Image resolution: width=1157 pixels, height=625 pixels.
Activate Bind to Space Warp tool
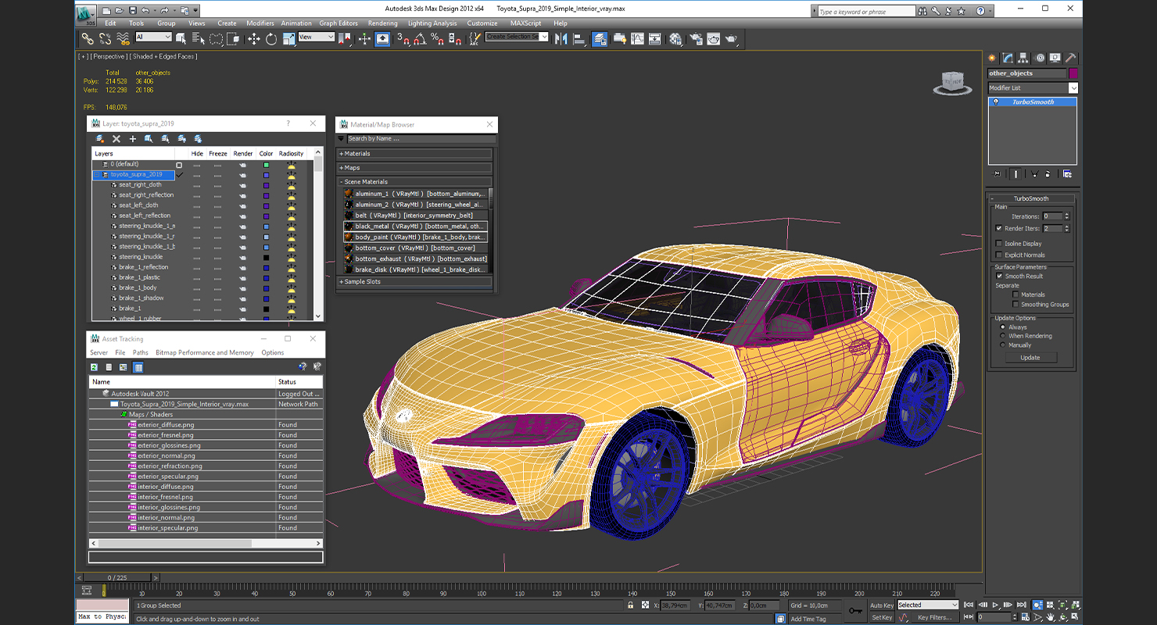(123, 38)
